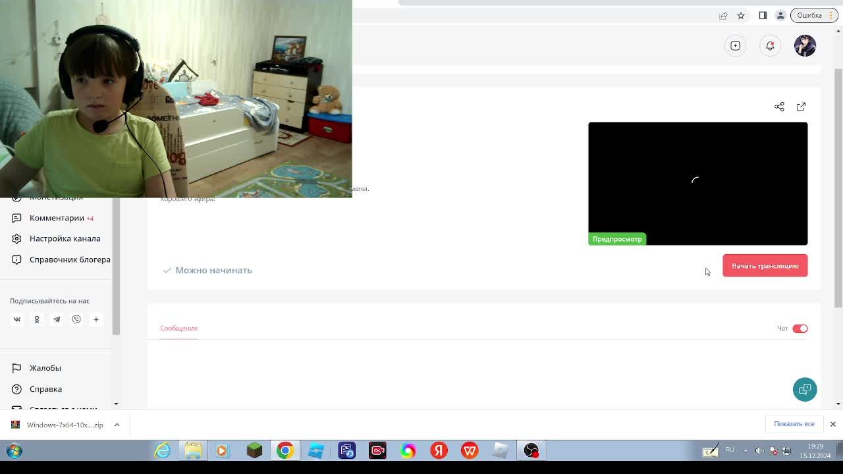Click the page vertical scrollbar
Screen dimensions: 843x474
click(x=838, y=188)
